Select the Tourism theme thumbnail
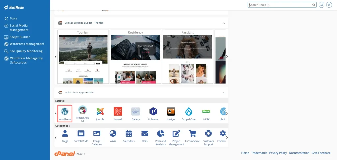 point(83,57)
